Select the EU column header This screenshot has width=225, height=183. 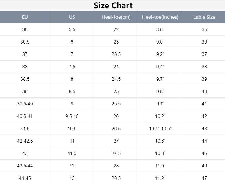pyautogui.click(x=25, y=17)
